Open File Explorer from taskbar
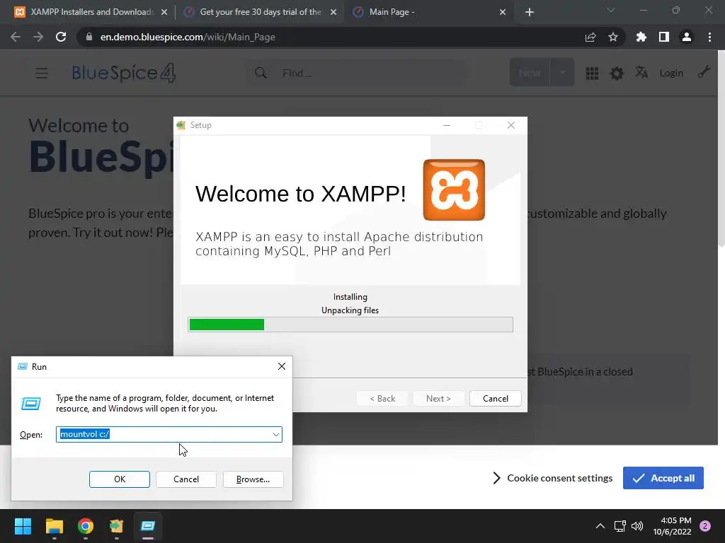The height and width of the screenshot is (543, 725). point(54,526)
